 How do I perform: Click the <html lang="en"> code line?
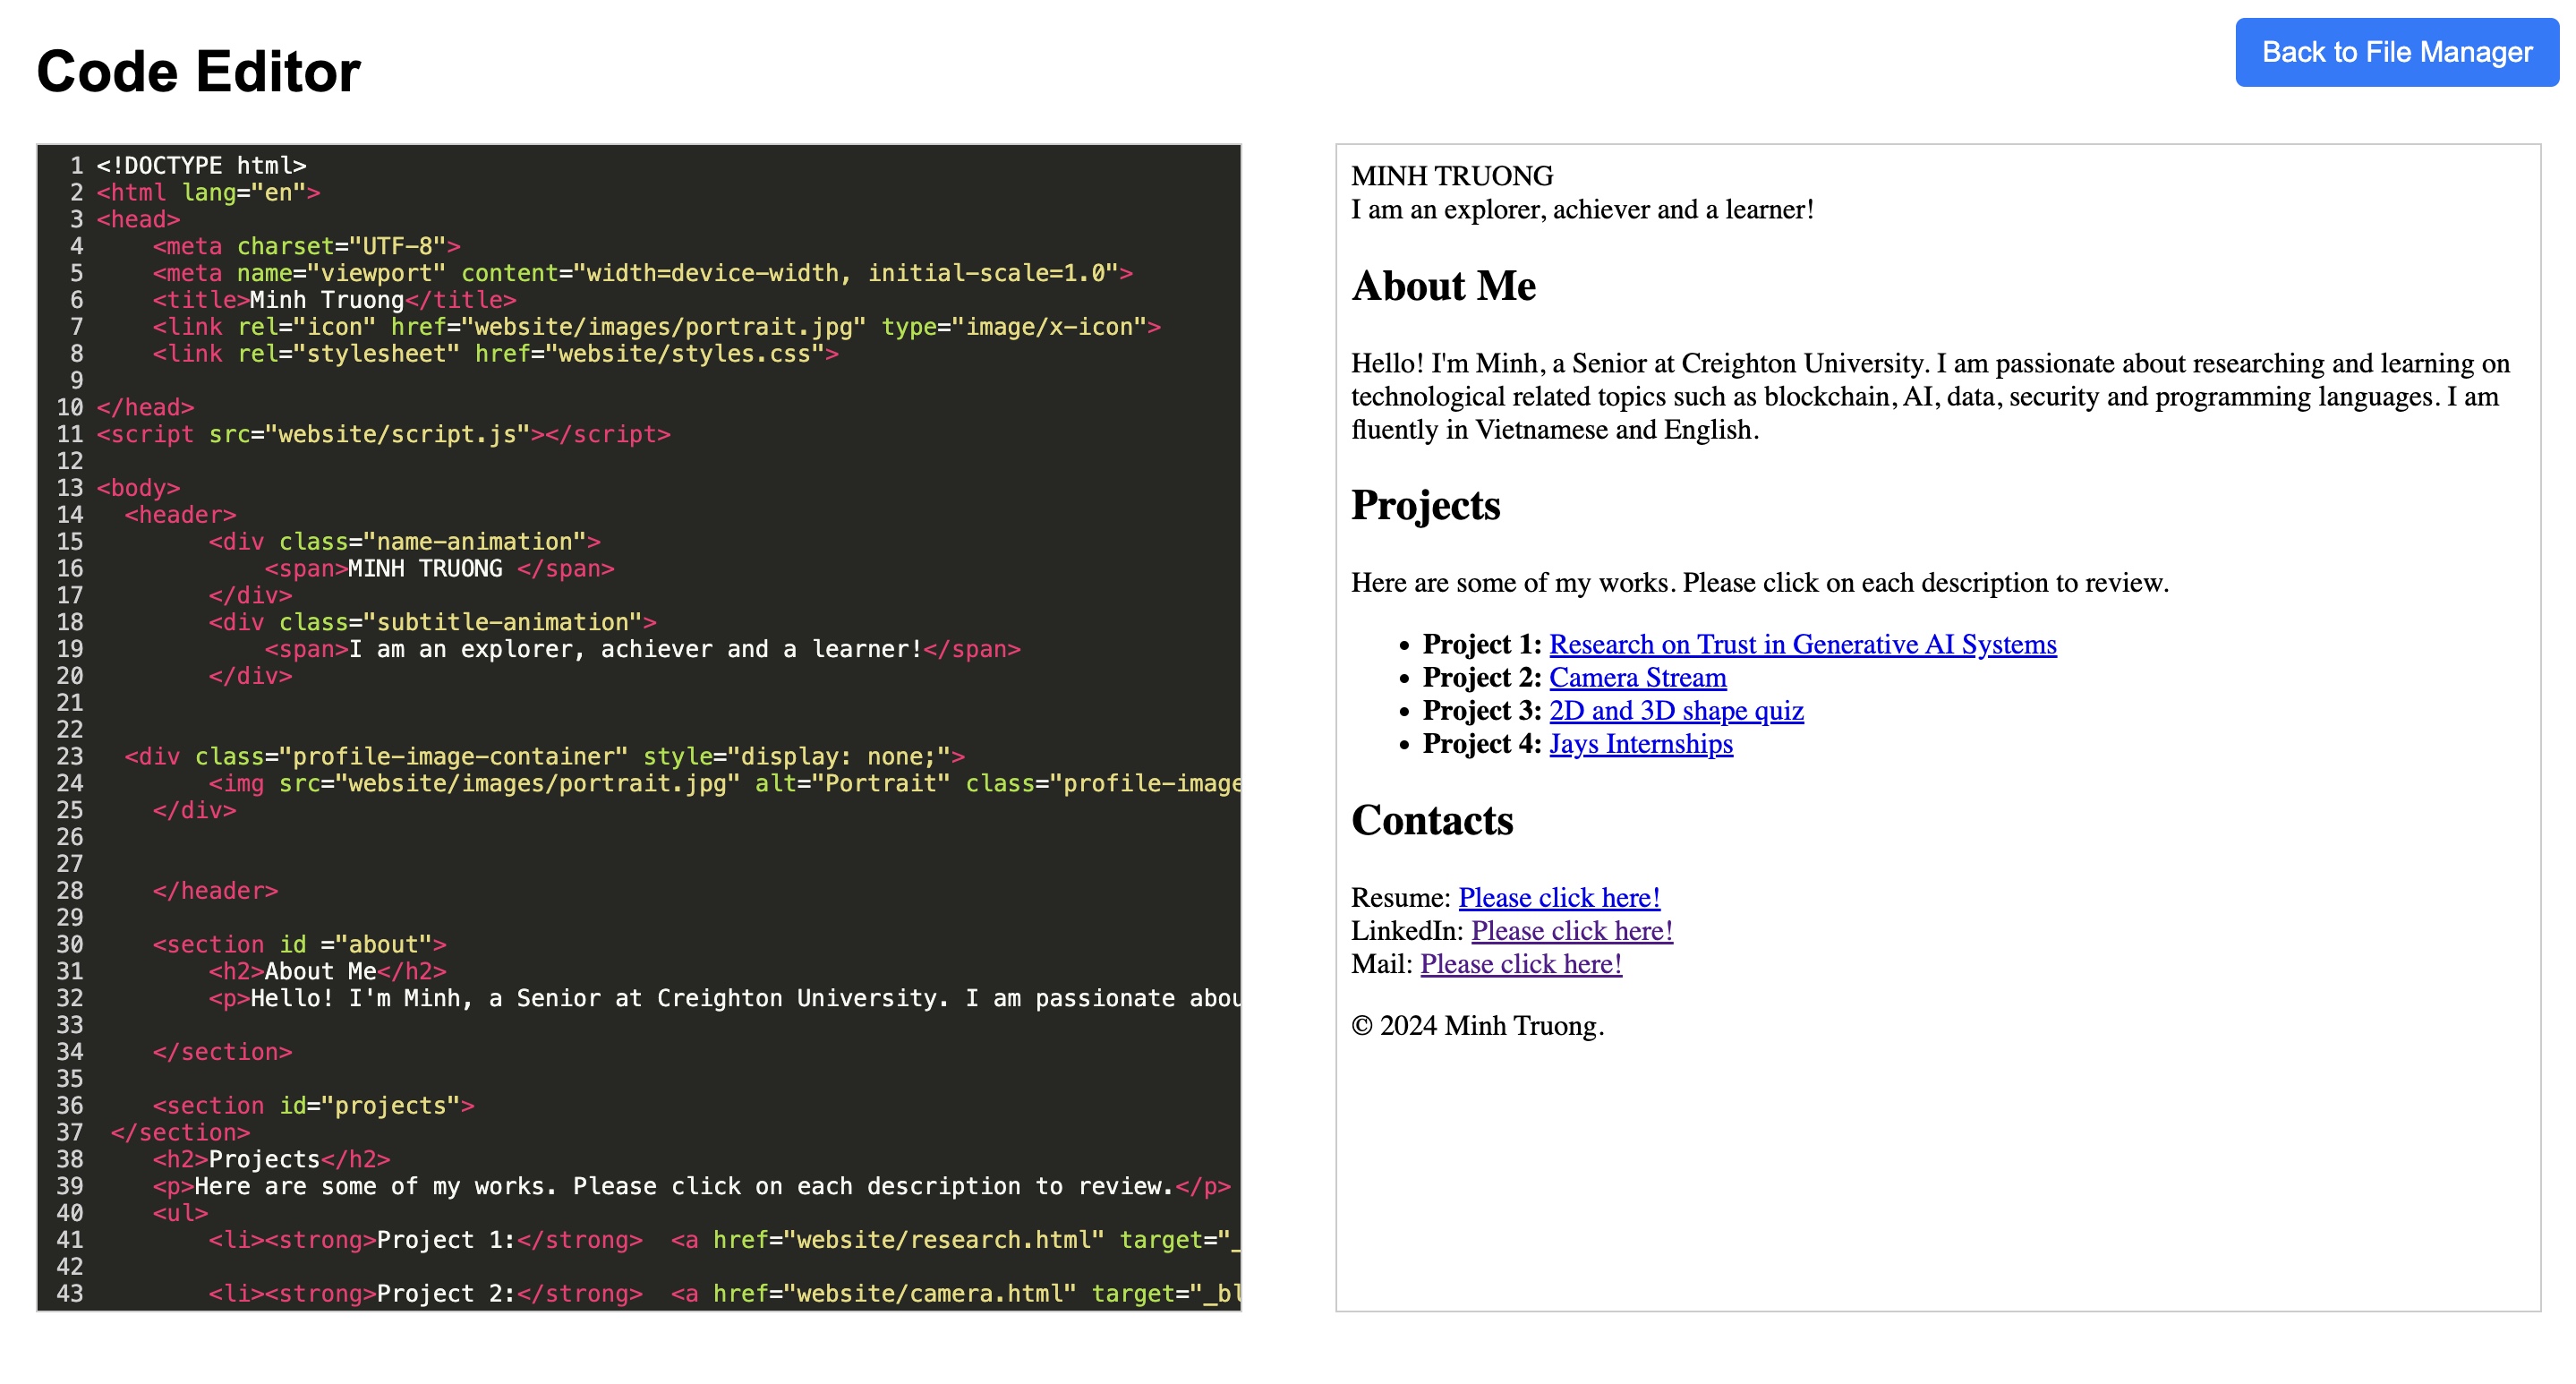click(208, 192)
